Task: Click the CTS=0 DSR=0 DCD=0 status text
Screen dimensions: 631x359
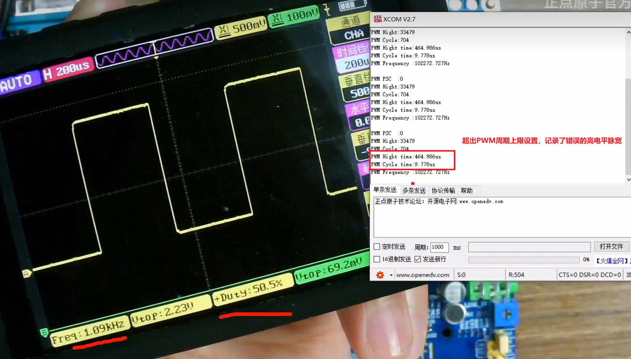Action: pos(590,275)
